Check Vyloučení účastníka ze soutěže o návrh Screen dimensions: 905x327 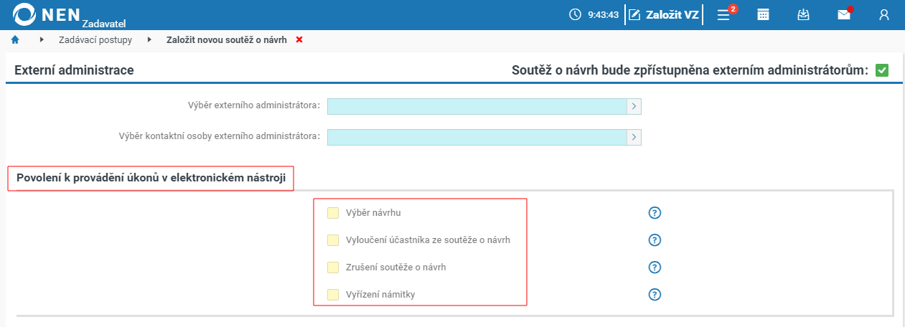pos(333,240)
